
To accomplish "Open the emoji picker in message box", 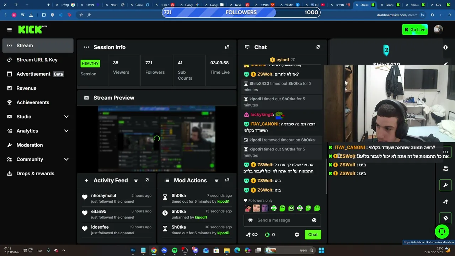I will 314,220.
